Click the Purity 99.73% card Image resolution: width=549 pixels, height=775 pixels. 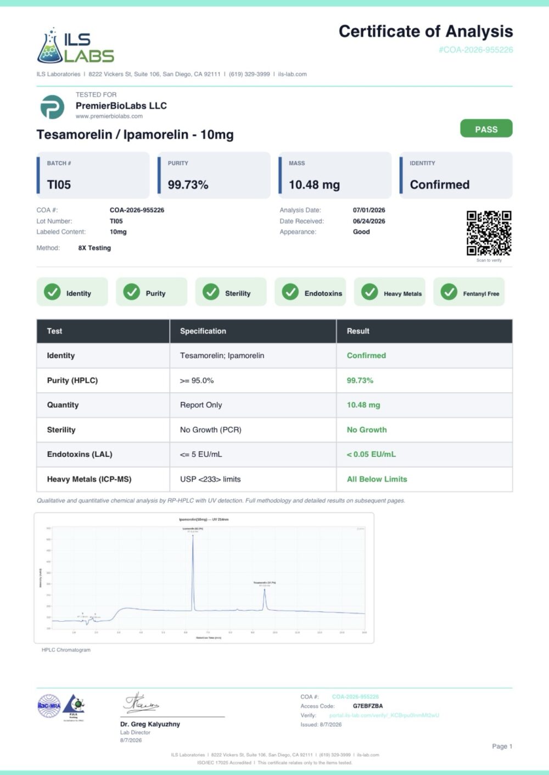pos(214,175)
